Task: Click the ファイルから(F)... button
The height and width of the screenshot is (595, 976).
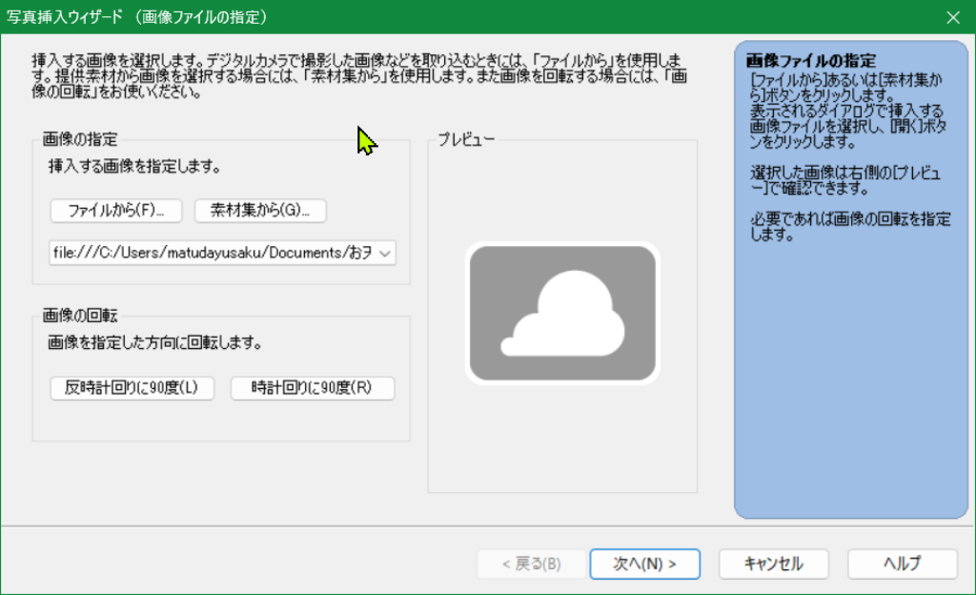Action: (116, 211)
